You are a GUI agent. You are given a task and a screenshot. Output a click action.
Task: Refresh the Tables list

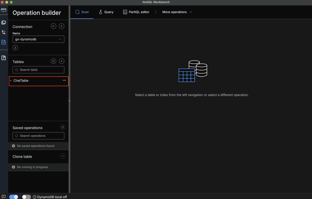54,61
